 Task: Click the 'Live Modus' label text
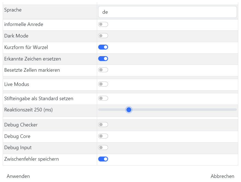point(17,84)
